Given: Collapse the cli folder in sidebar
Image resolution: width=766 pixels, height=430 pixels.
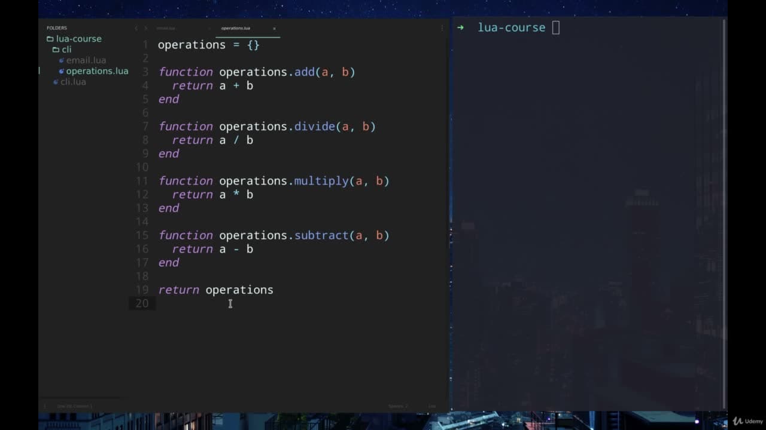Looking at the screenshot, I should (62, 50).
